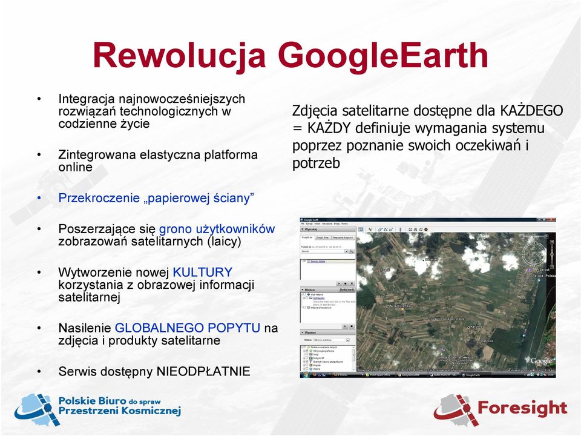Screen dimensions: 581x436
Task: Click the Karolino place label on map
Action: point(477,326)
